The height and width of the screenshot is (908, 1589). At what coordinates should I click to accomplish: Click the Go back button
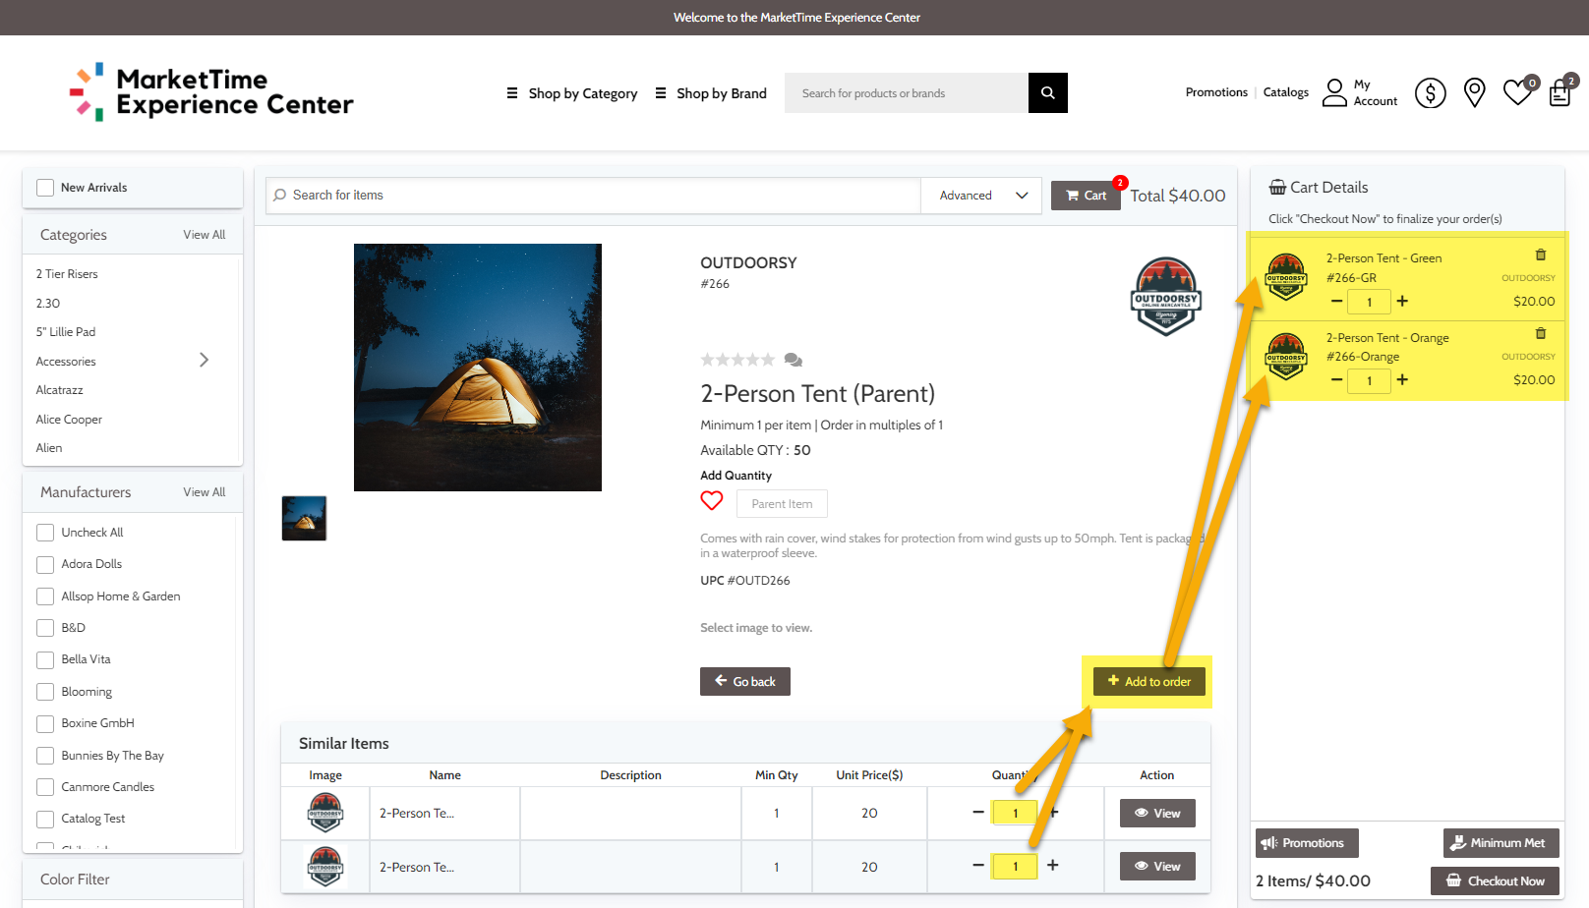[745, 681]
